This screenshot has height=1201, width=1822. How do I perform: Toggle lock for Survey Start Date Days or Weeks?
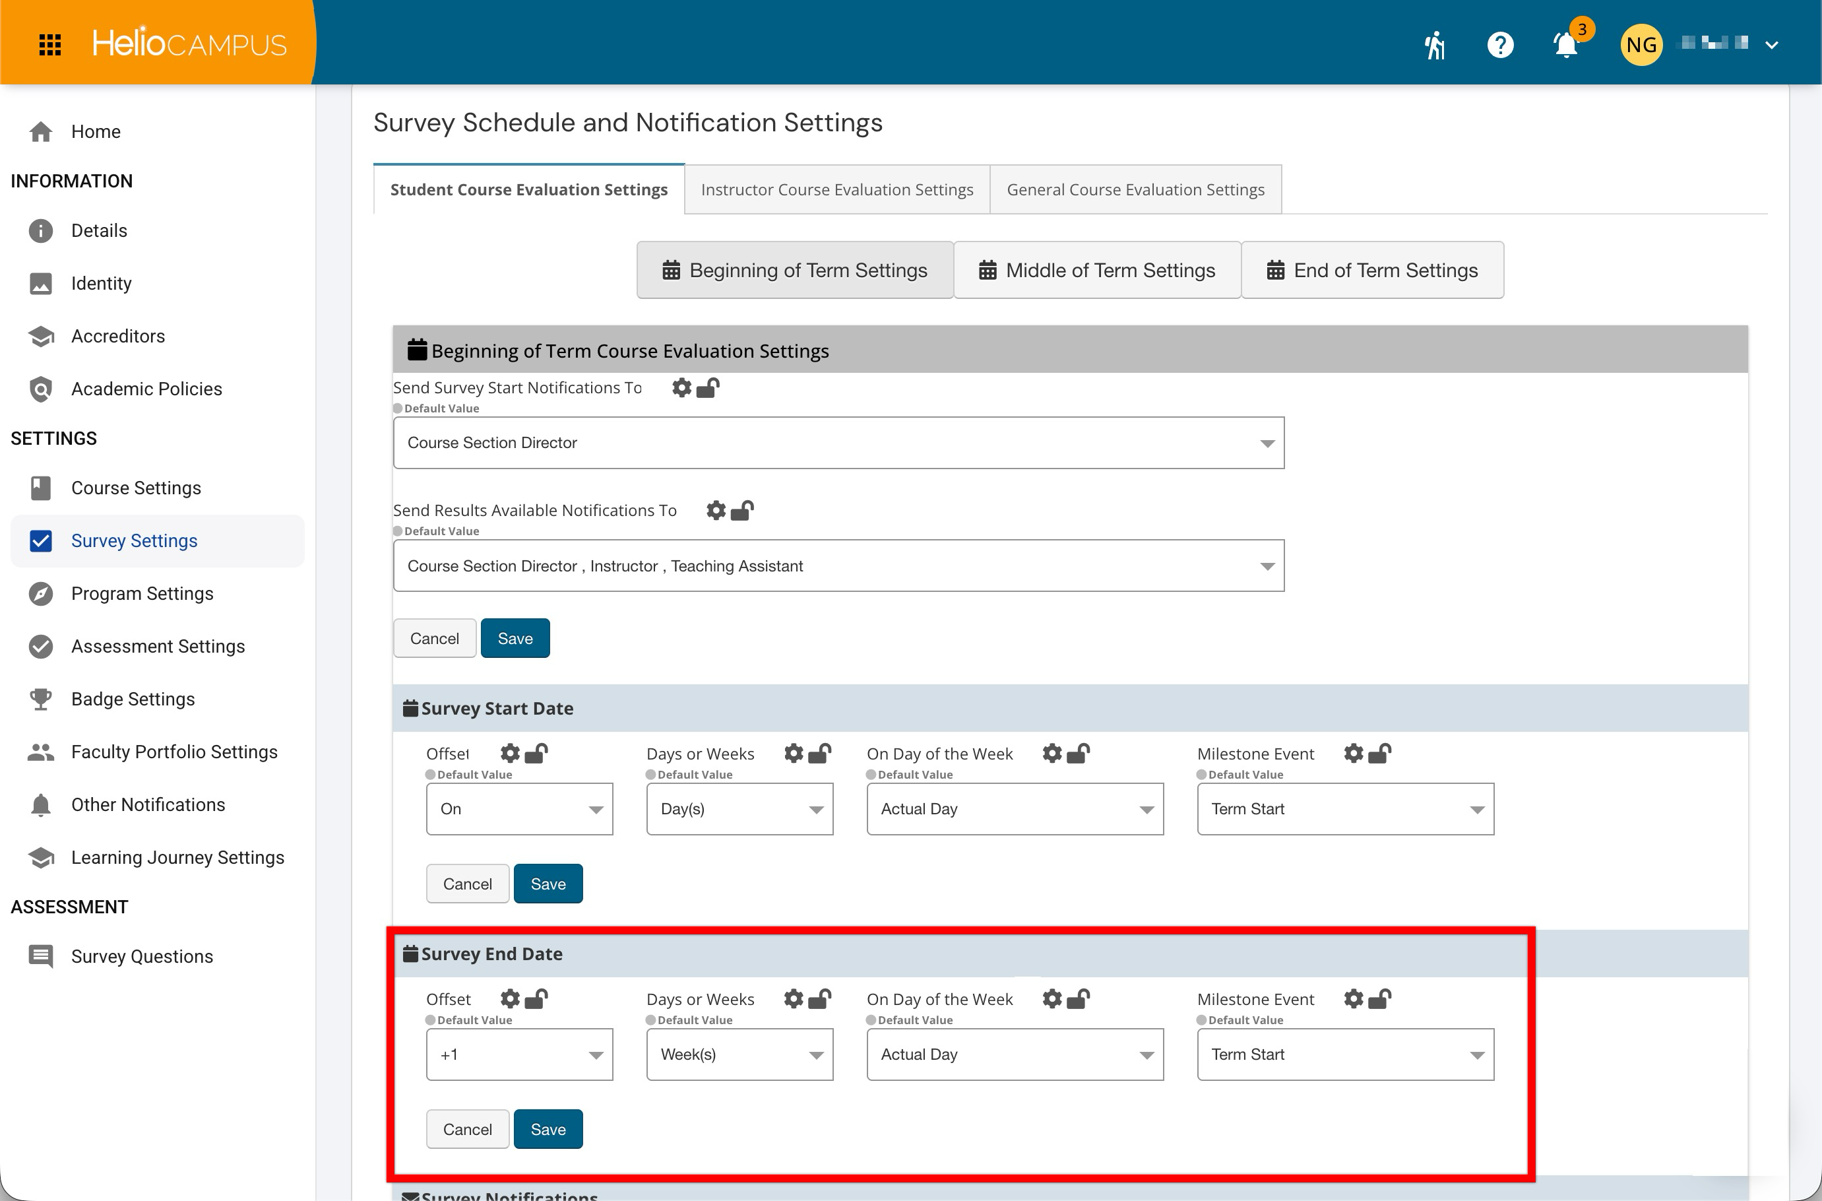pyautogui.click(x=820, y=753)
